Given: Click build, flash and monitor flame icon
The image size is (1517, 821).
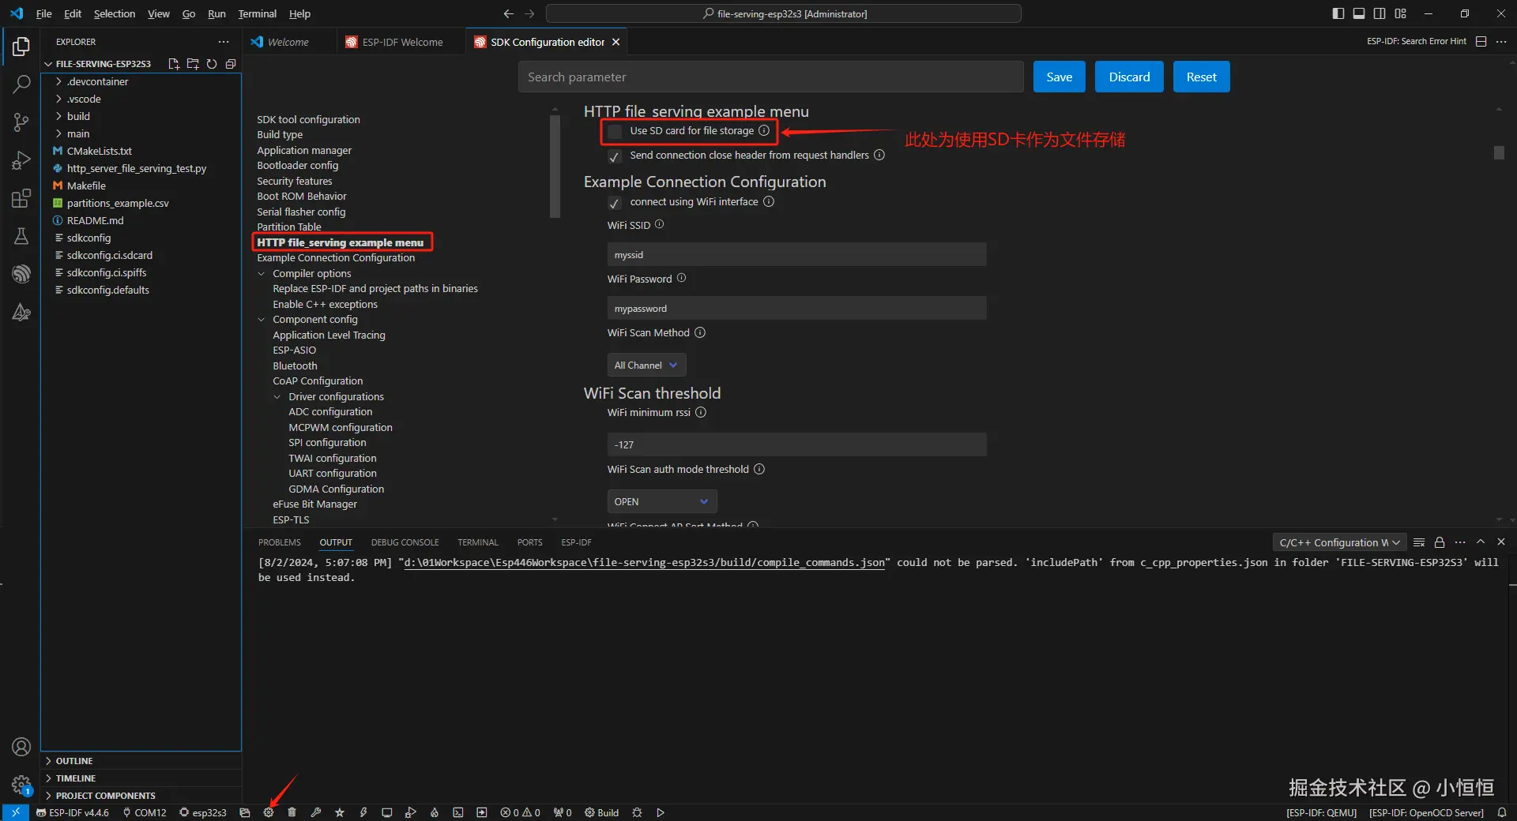Looking at the screenshot, I should click(435, 812).
